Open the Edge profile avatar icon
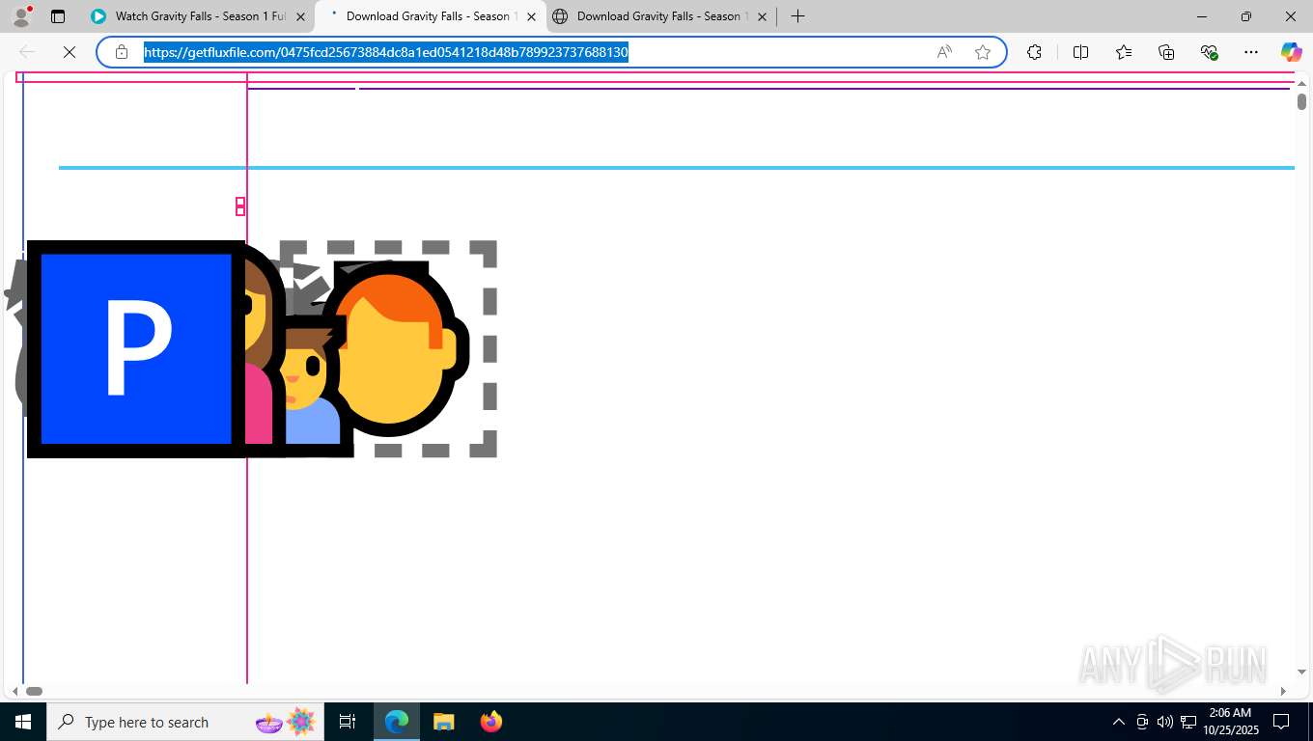Viewport: 1313px width, 741px height. coord(21,16)
